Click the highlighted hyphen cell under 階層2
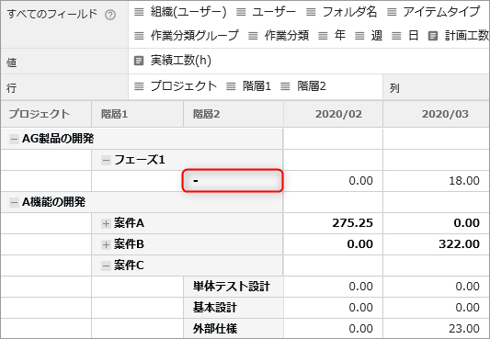This screenshot has width=490, height=339. click(233, 180)
